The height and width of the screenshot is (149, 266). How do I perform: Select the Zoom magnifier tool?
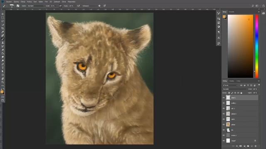[2, 82]
